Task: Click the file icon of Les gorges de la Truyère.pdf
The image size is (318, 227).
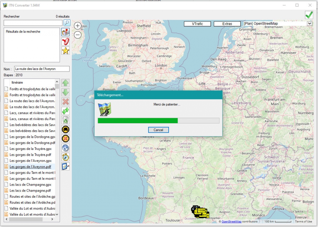Action: tap(6, 155)
